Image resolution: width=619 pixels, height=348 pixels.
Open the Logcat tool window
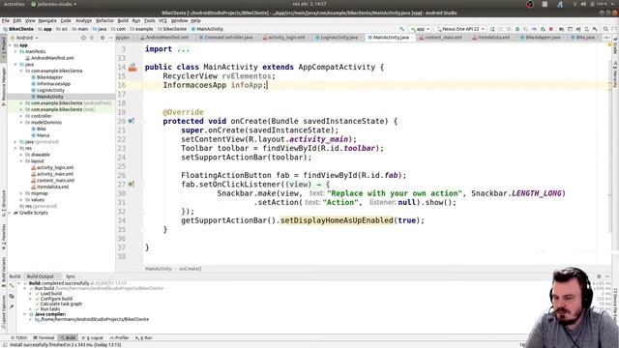93,338
